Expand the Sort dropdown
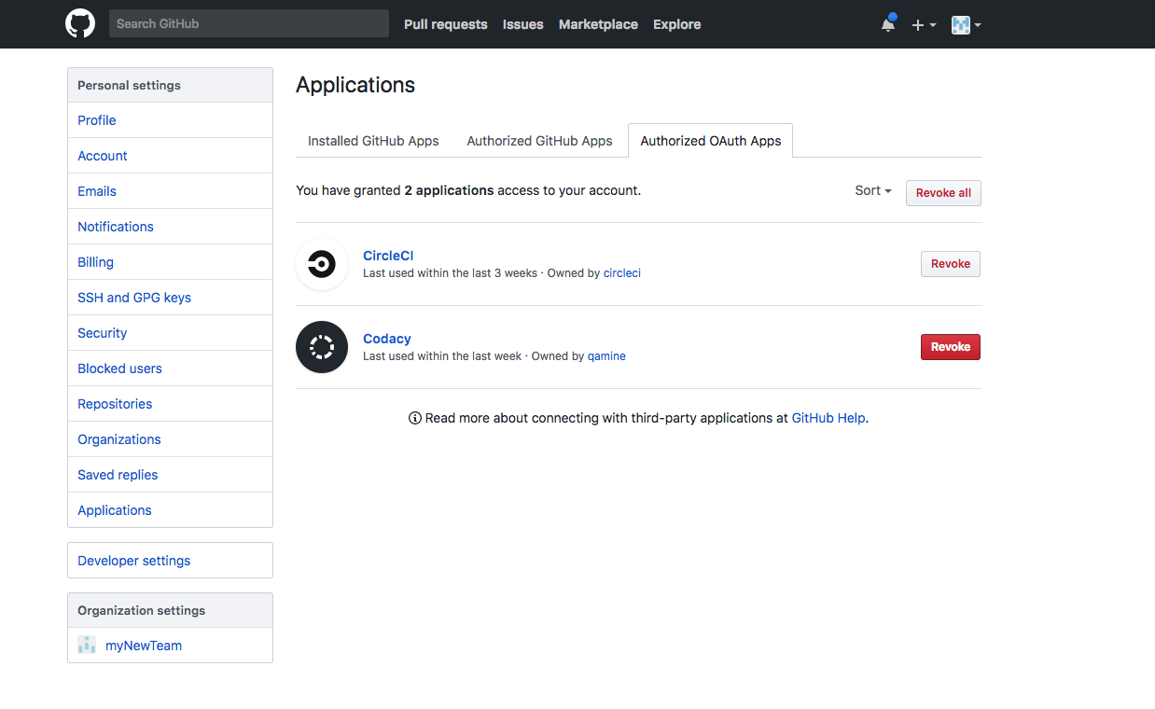The width and height of the screenshot is (1155, 709). pos(872,190)
